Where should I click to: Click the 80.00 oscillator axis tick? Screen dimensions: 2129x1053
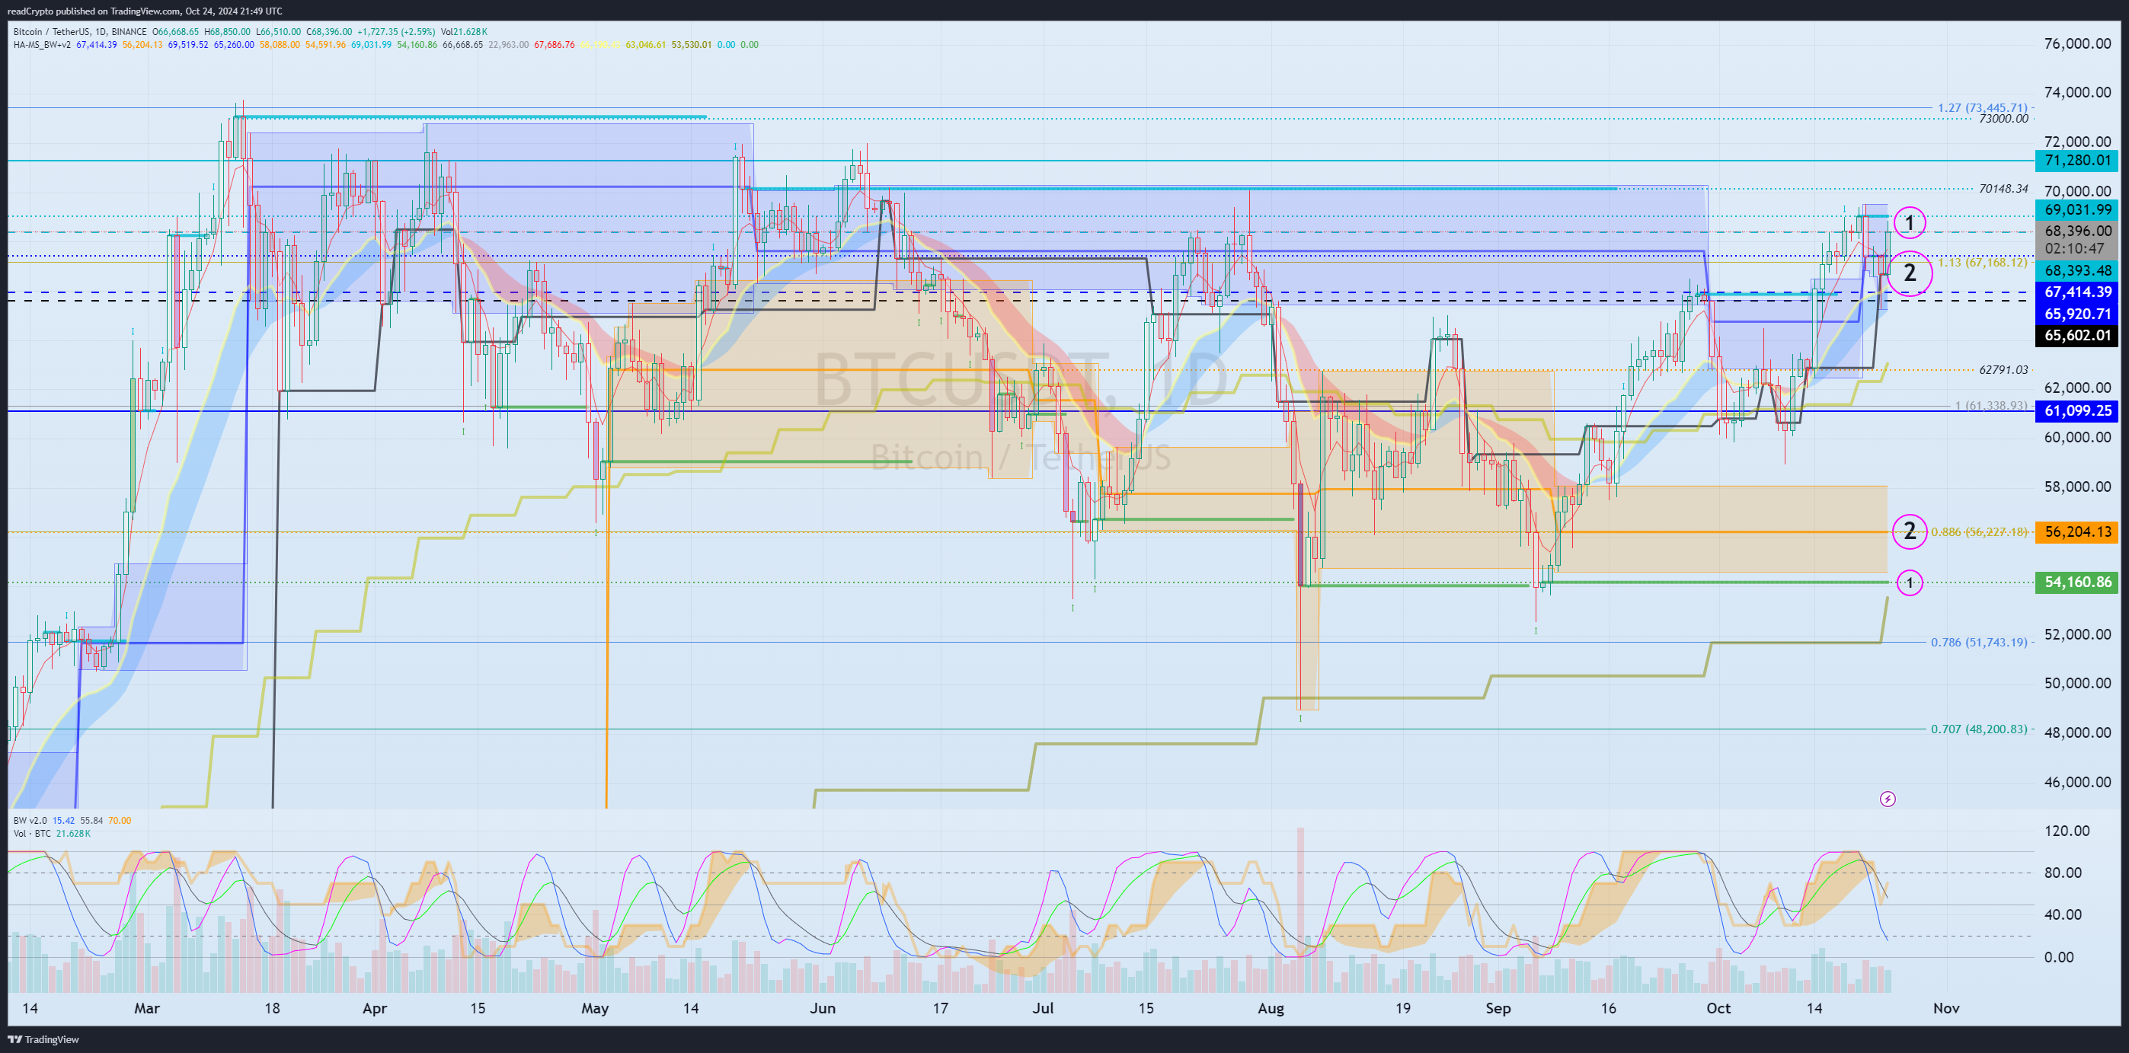point(2063,873)
